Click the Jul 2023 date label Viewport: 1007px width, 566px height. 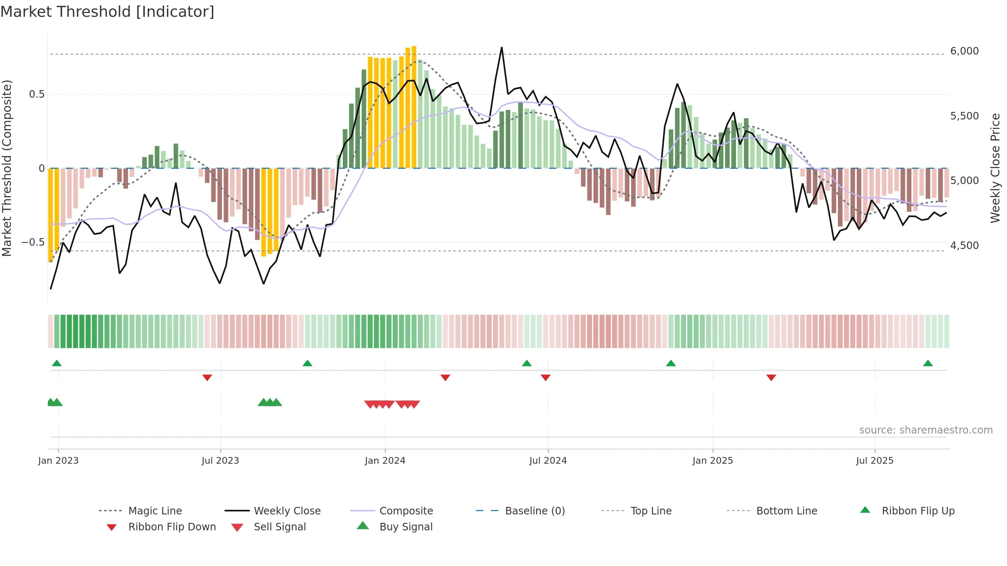220,460
